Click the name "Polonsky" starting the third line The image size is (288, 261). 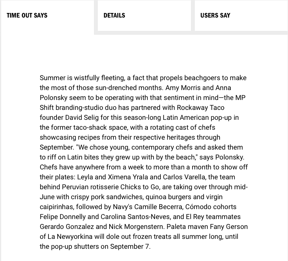(x=53, y=98)
